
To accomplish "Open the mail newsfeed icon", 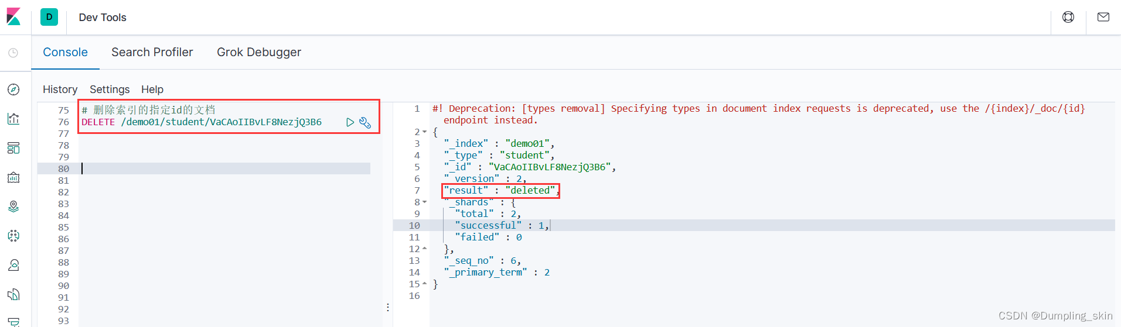I will (1103, 17).
